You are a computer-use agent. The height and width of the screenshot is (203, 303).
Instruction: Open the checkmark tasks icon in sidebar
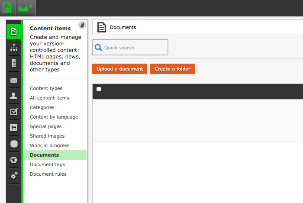14,112
